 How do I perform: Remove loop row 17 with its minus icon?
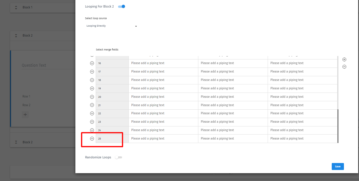coord(92,72)
